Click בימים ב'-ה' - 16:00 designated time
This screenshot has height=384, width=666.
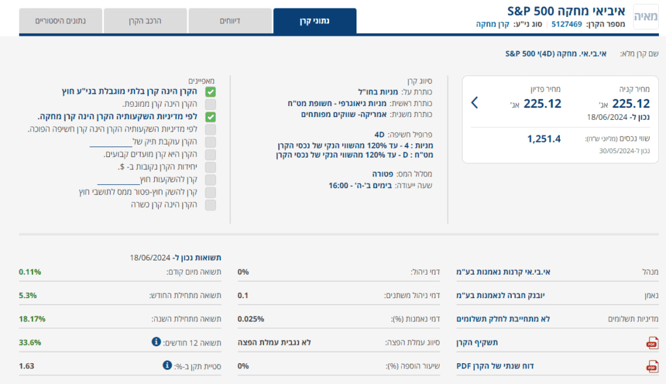click(x=360, y=185)
